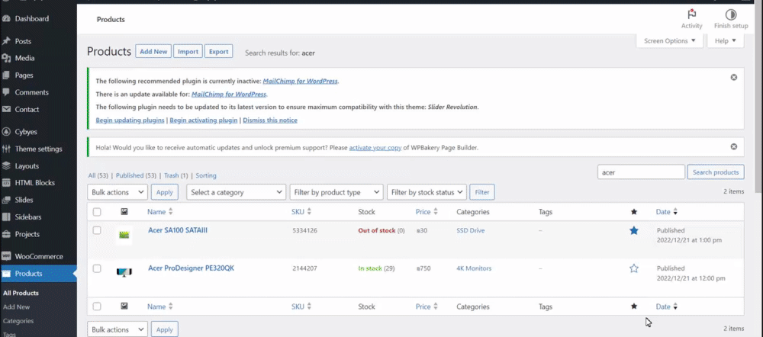Expand Screen Options panel
This screenshot has height=337, width=763.
pyautogui.click(x=670, y=41)
